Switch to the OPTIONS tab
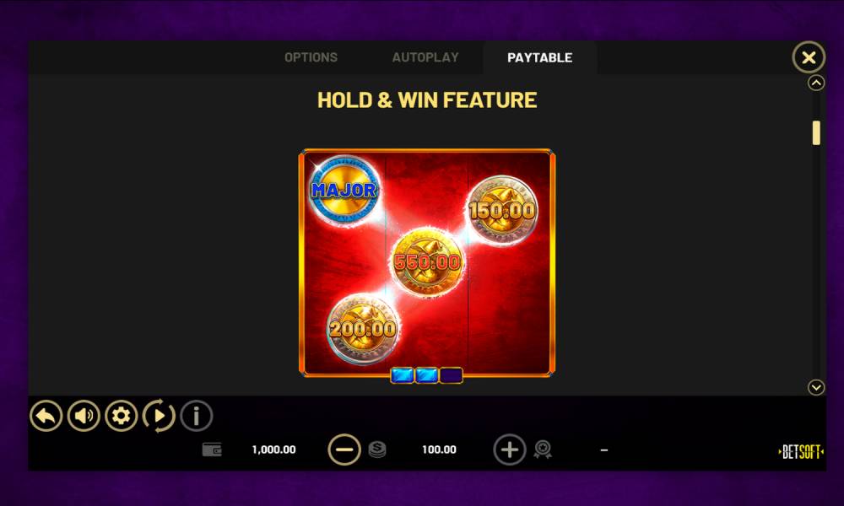Image resolution: width=844 pixels, height=506 pixels. point(311,57)
